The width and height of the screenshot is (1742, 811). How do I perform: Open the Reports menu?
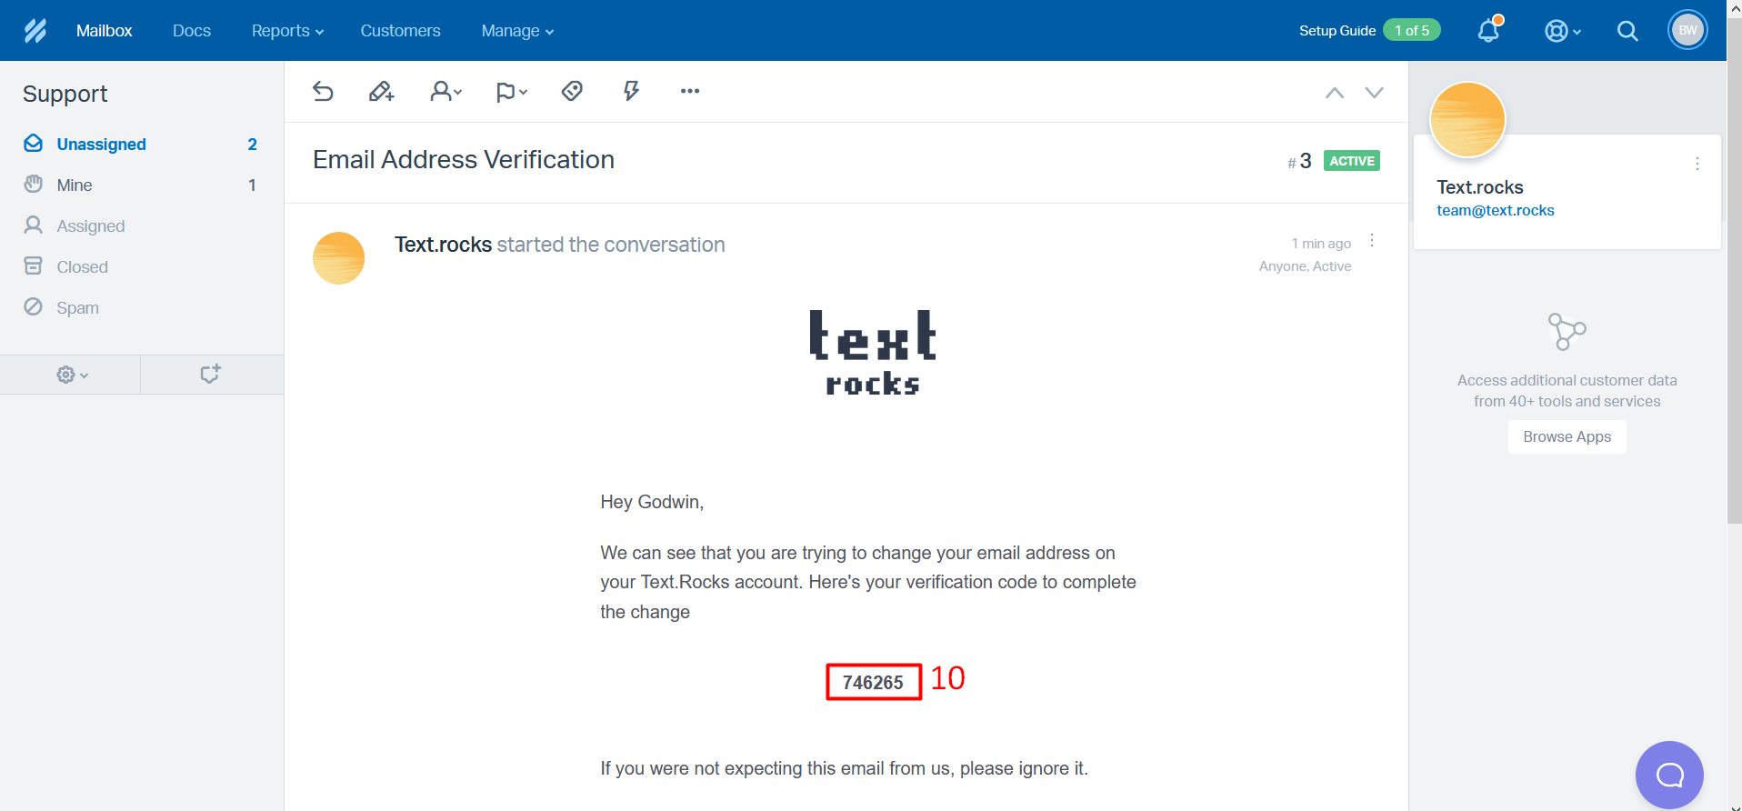click(x=287, y=31)
